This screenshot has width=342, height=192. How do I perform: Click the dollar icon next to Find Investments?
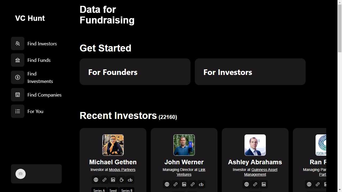[x=18, y=77]
